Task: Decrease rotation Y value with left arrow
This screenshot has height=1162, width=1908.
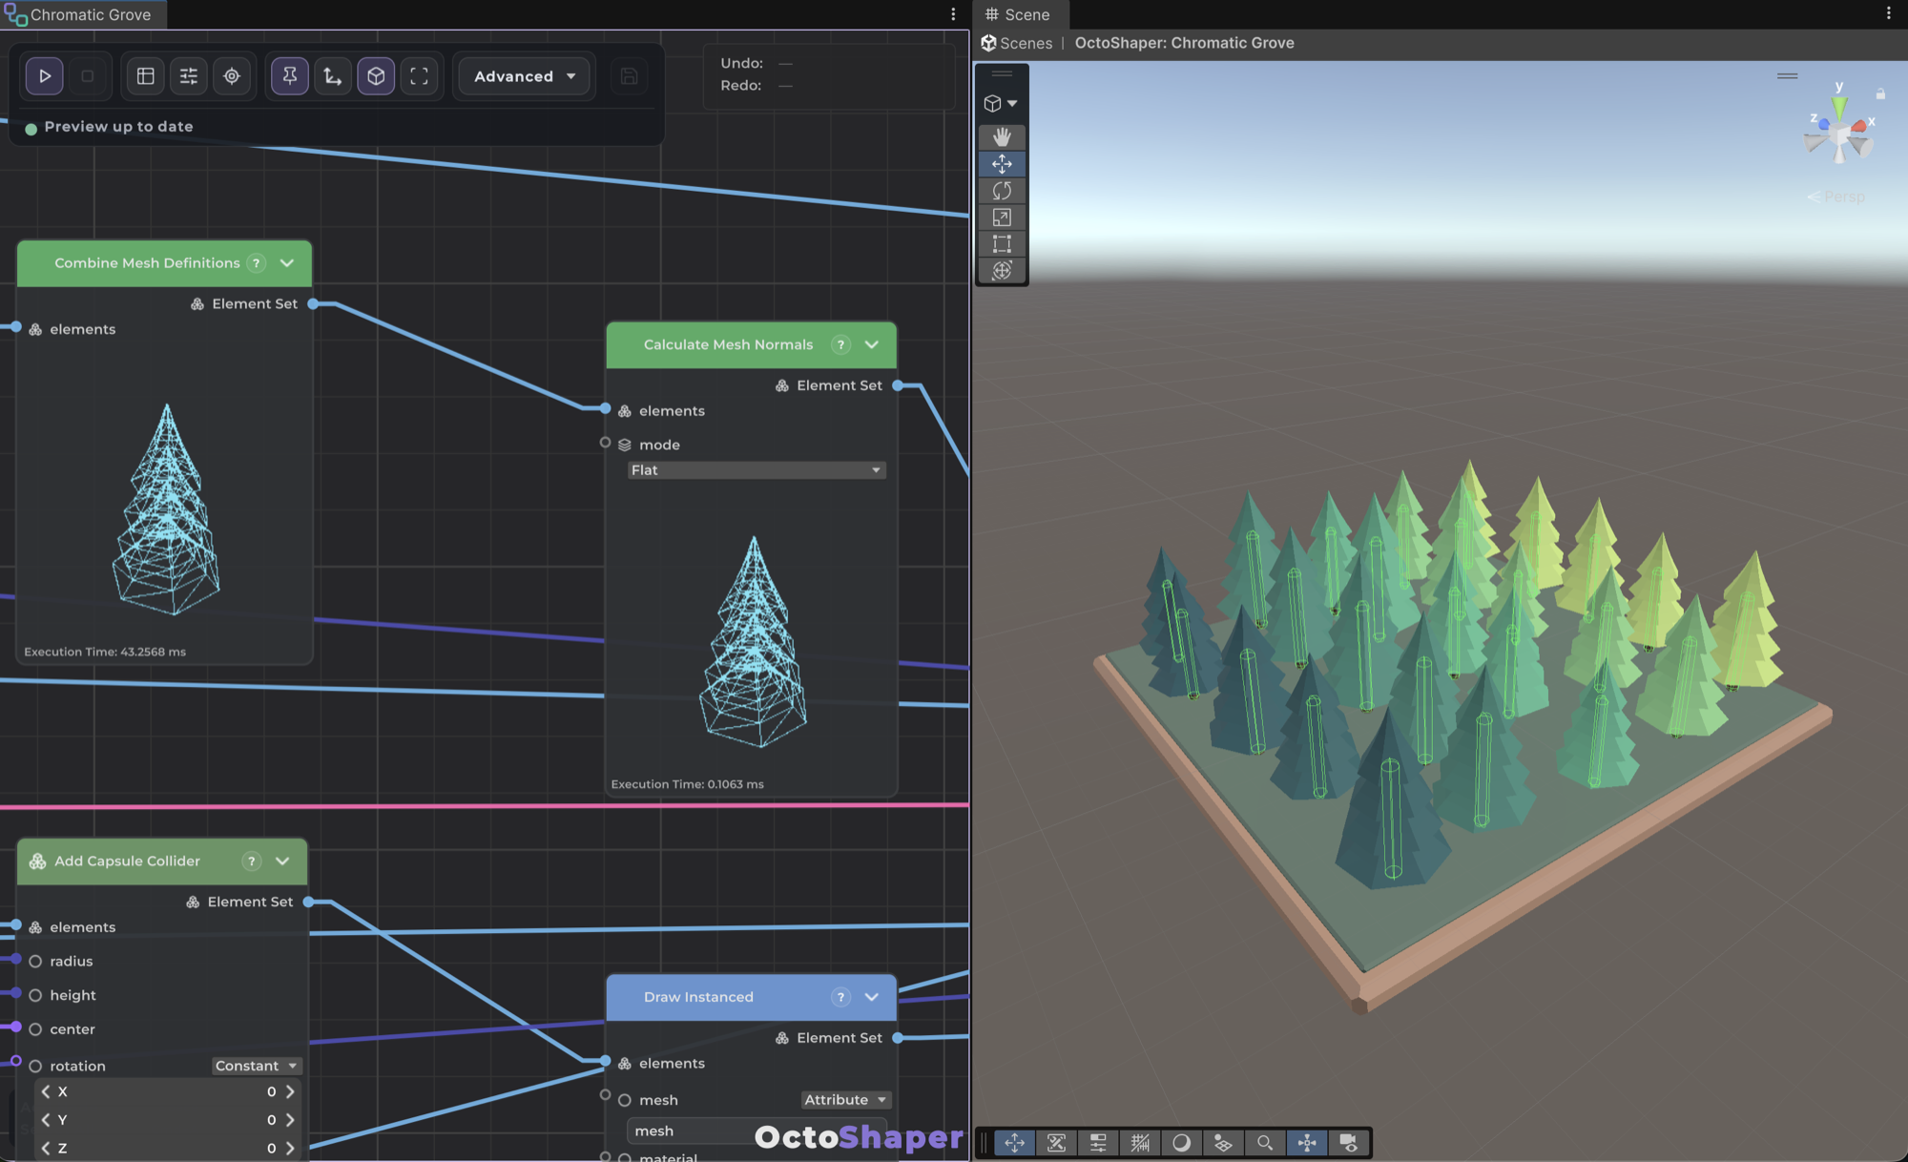Action: [x=46, y=1120]
